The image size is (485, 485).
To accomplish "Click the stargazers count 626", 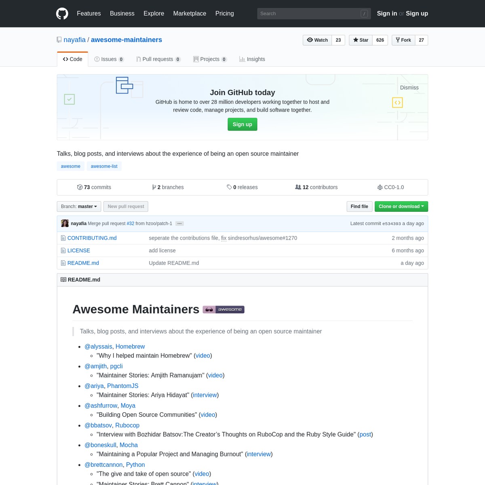I will coord(380,40).
